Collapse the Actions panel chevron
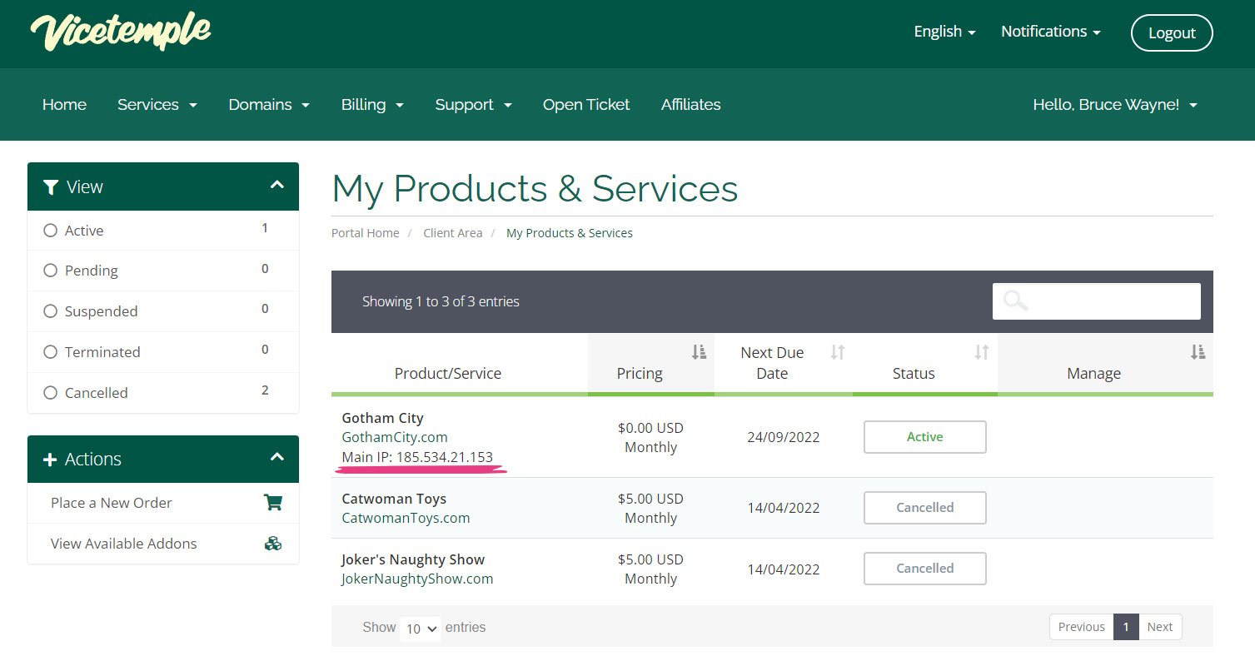 point(277,457)
